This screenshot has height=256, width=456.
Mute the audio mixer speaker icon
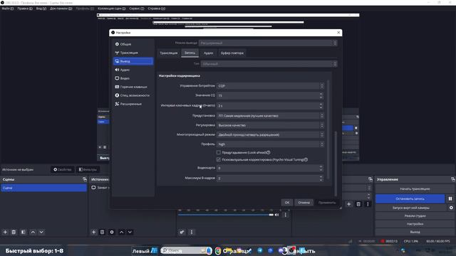coord(277,215)
